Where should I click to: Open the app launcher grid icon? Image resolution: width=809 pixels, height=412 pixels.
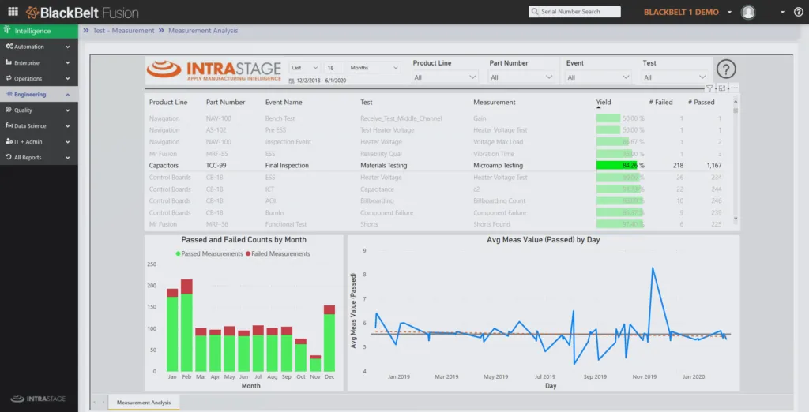click(13, 12)
